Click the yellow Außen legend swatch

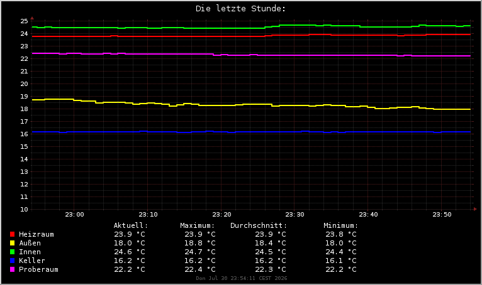pos(13,243)
